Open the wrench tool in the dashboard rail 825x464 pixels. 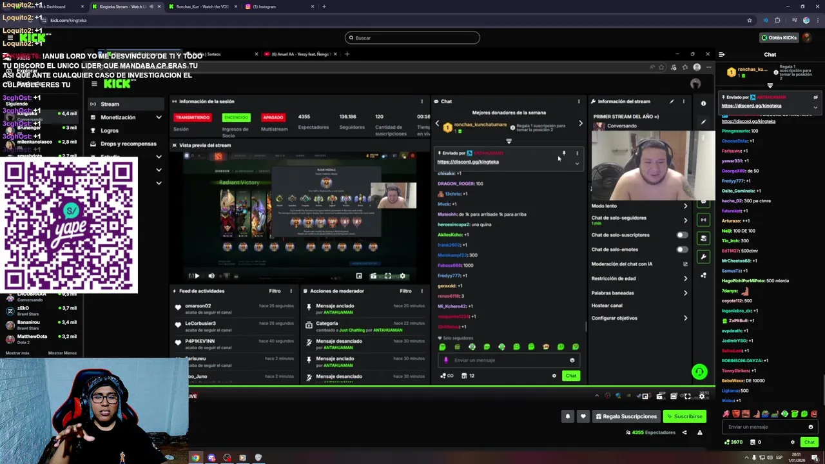(x=703, y=256)
